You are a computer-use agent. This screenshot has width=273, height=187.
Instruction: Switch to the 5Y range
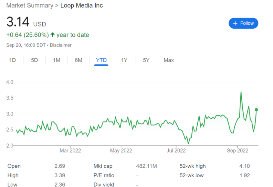[x=146, y=60]
